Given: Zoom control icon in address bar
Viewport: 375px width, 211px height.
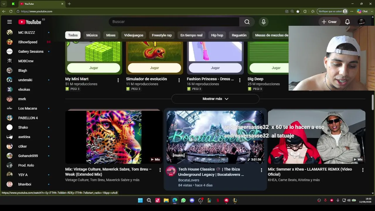Looking at the screenshot, I should pos(292,11).
